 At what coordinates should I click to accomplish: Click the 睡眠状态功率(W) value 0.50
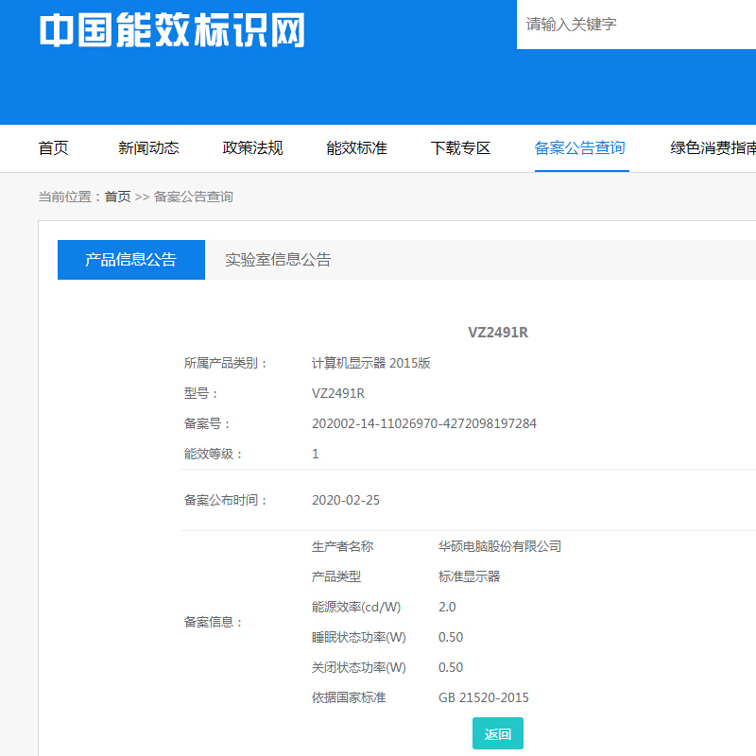tap(451, 637)
